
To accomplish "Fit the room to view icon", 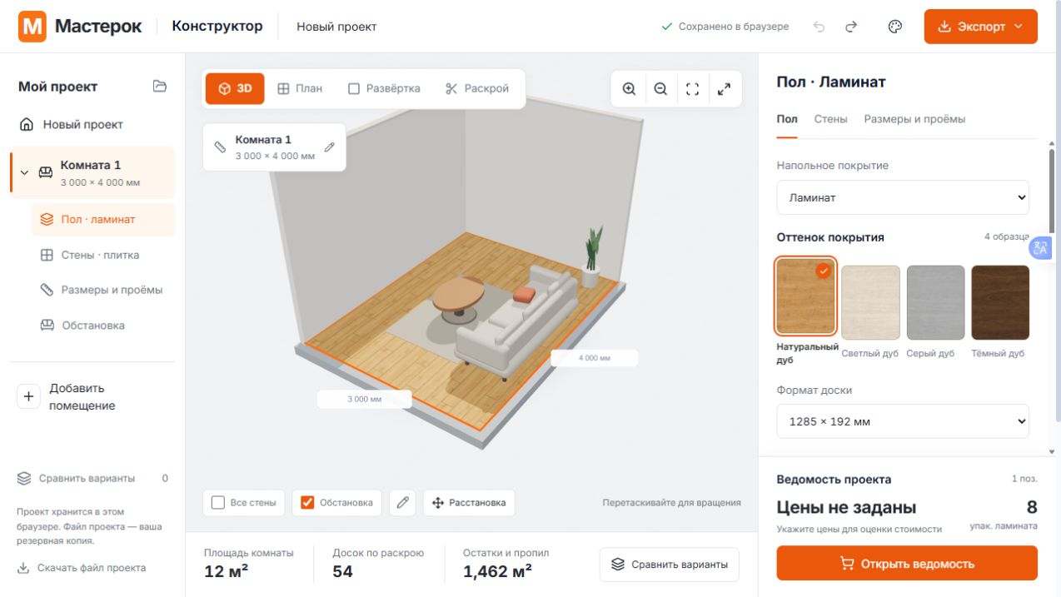I will pyautogui.click(x=692, y=89).
